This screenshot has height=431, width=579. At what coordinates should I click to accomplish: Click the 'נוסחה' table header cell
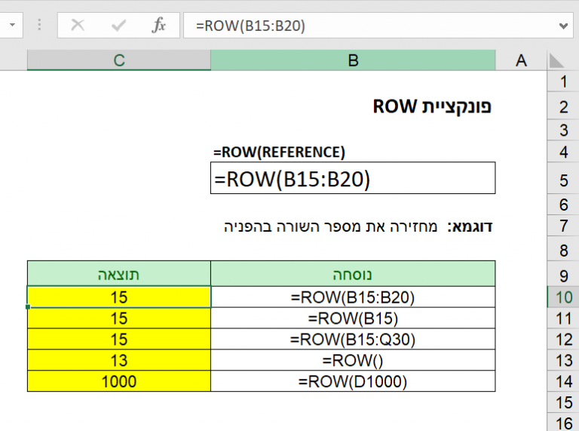(353, 274)
